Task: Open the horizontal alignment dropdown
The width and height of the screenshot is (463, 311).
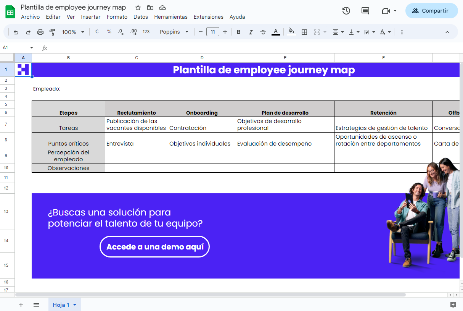Action: (337, 32)
